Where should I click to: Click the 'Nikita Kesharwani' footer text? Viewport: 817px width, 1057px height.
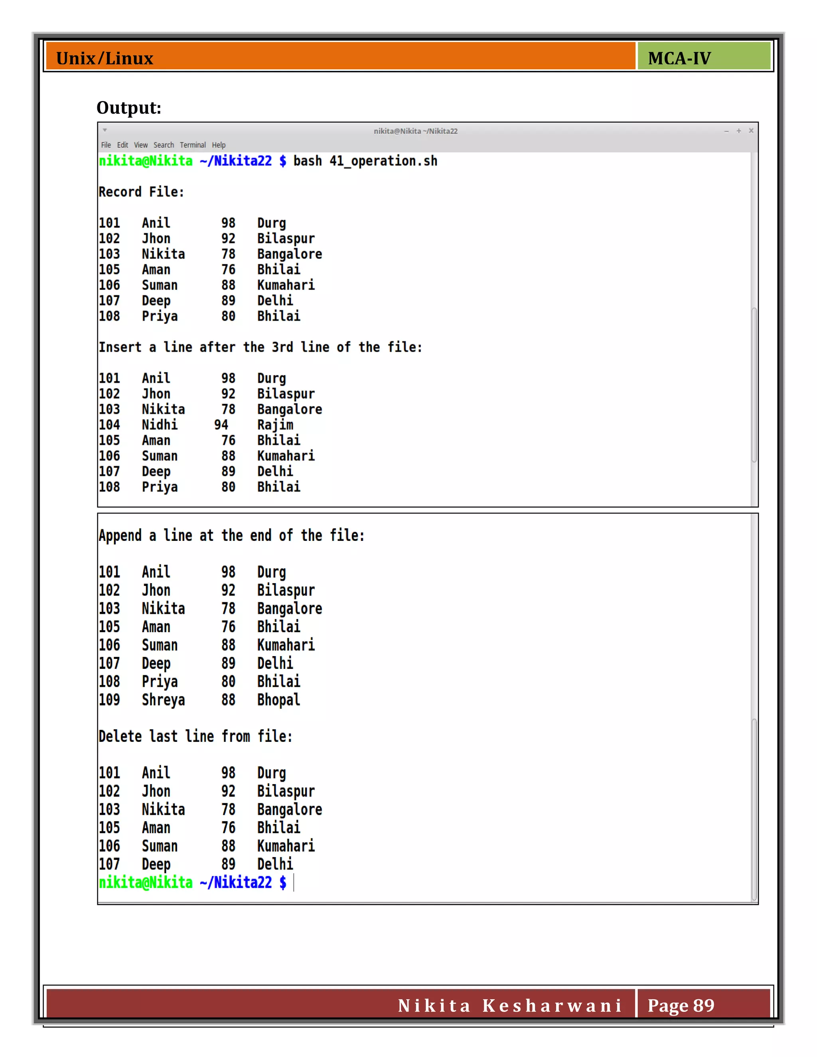click(x=510, y=1005)
